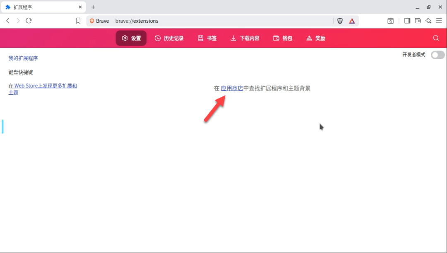
Task: Toggle the 开发者模式 switch
Action: coord(437,55)
